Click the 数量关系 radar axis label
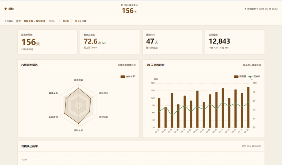 point(54,93)
